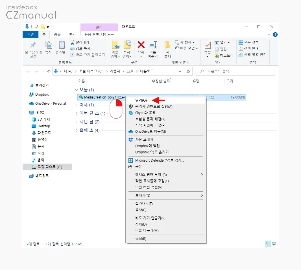Click 히스토리 in the ribbon
The width and height of the screenshot is (301, 270).
click(x=224, y=55)
